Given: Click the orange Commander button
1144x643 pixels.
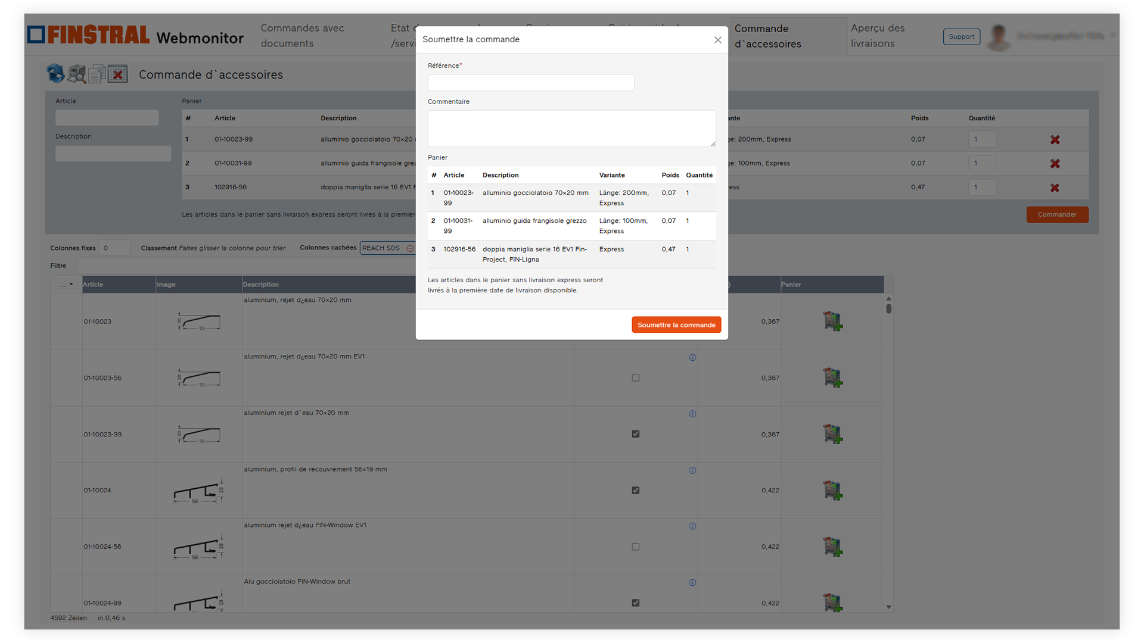Looking at the screenshot, I should (1057, 214).
